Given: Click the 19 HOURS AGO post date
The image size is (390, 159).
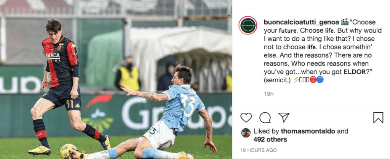Looking at the screenshot, I should (x=259, y=150).
